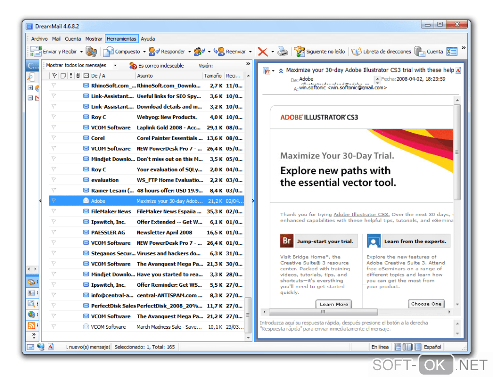Toggle the flag on the evaluation message row

(54, 180)
